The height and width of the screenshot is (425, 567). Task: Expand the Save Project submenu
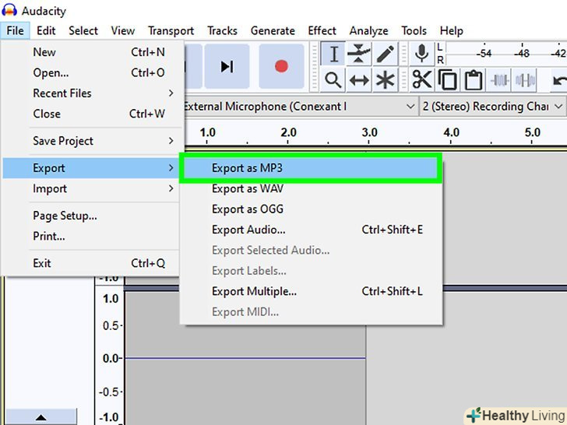[91, 141]
